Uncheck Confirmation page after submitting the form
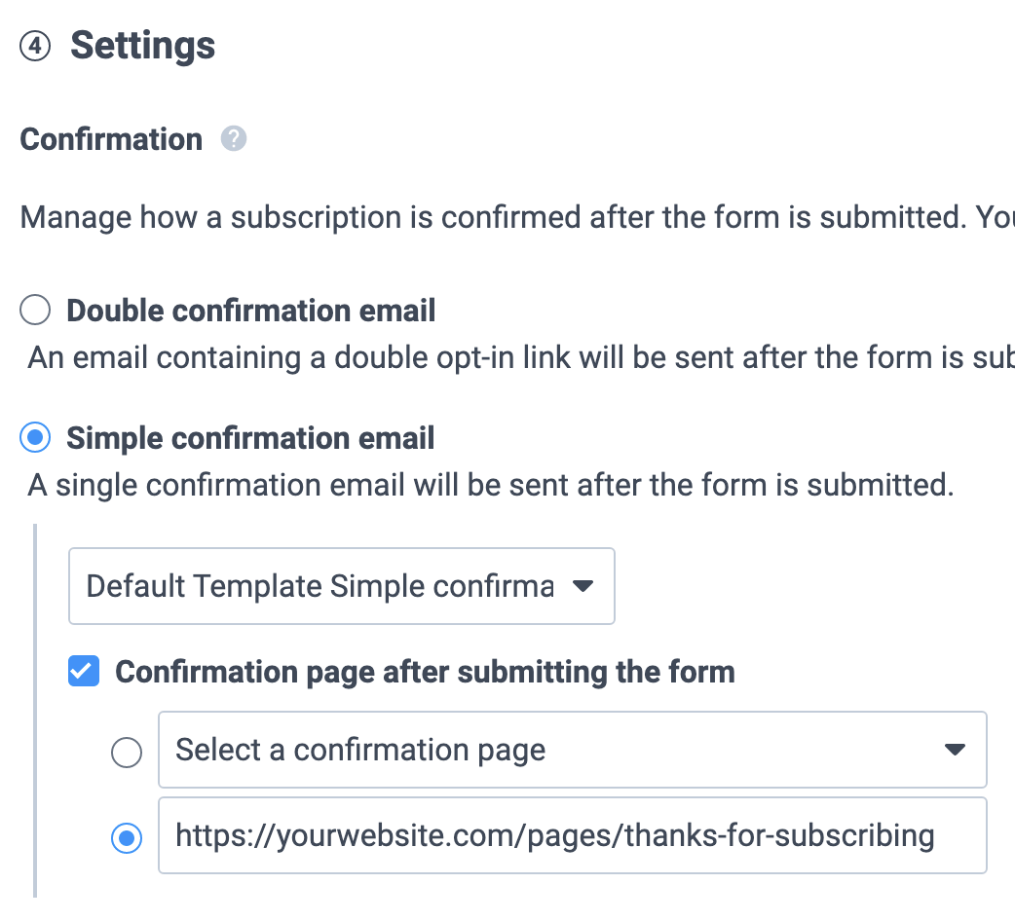1015x921 pixels. (x=84, y=671)
